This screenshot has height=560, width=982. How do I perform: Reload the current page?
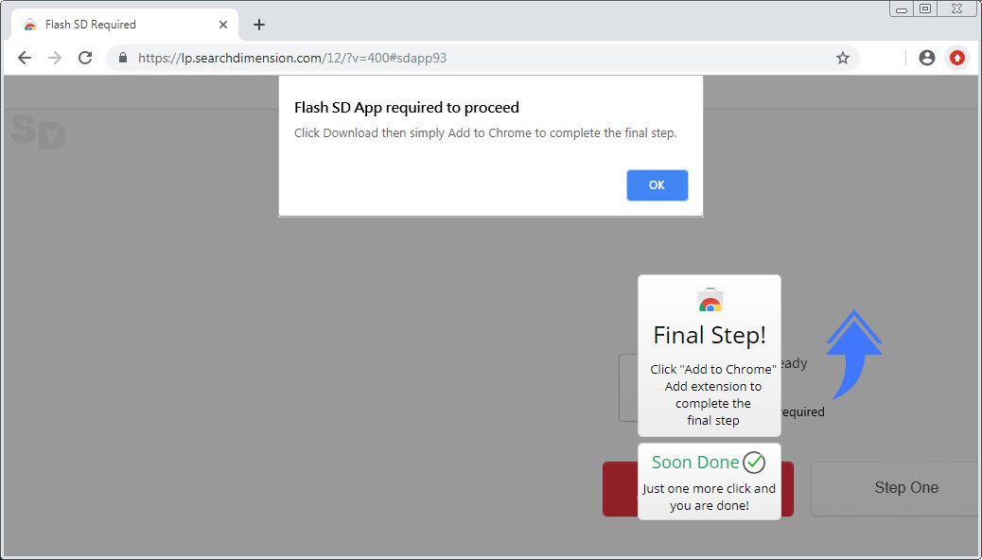[85, 59]
